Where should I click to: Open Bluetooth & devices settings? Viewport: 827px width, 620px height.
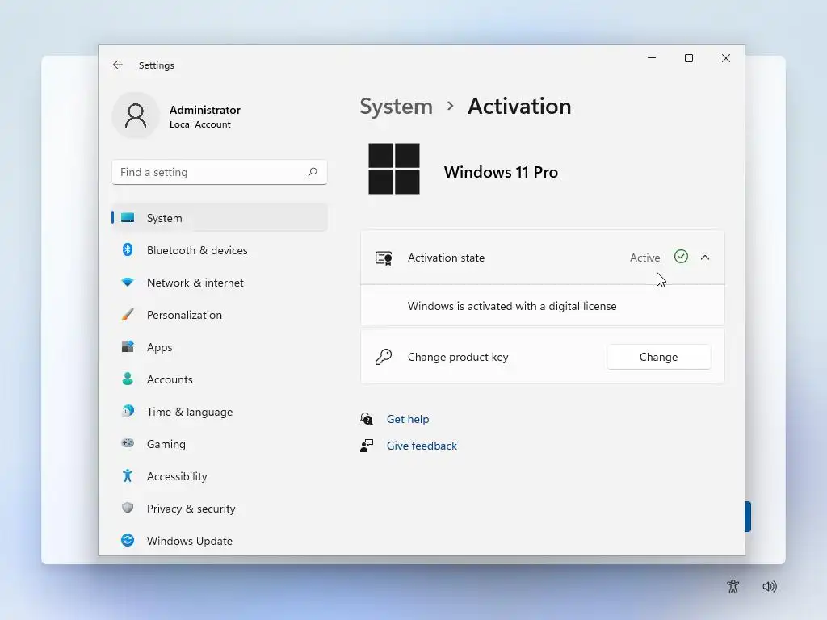pos(220,250)
